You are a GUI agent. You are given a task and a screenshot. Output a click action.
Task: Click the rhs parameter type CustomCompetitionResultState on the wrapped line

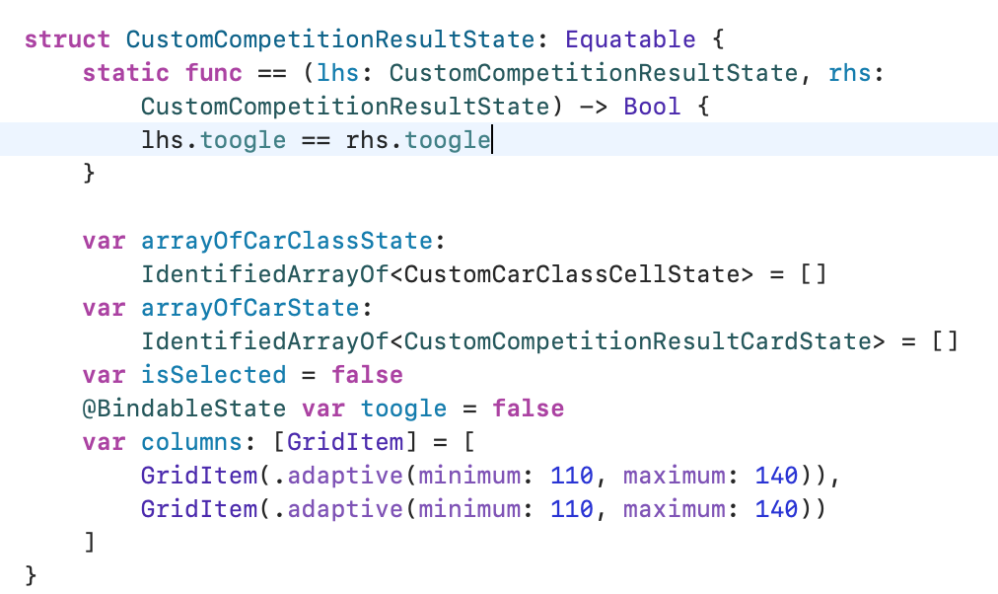pos(345,107)
